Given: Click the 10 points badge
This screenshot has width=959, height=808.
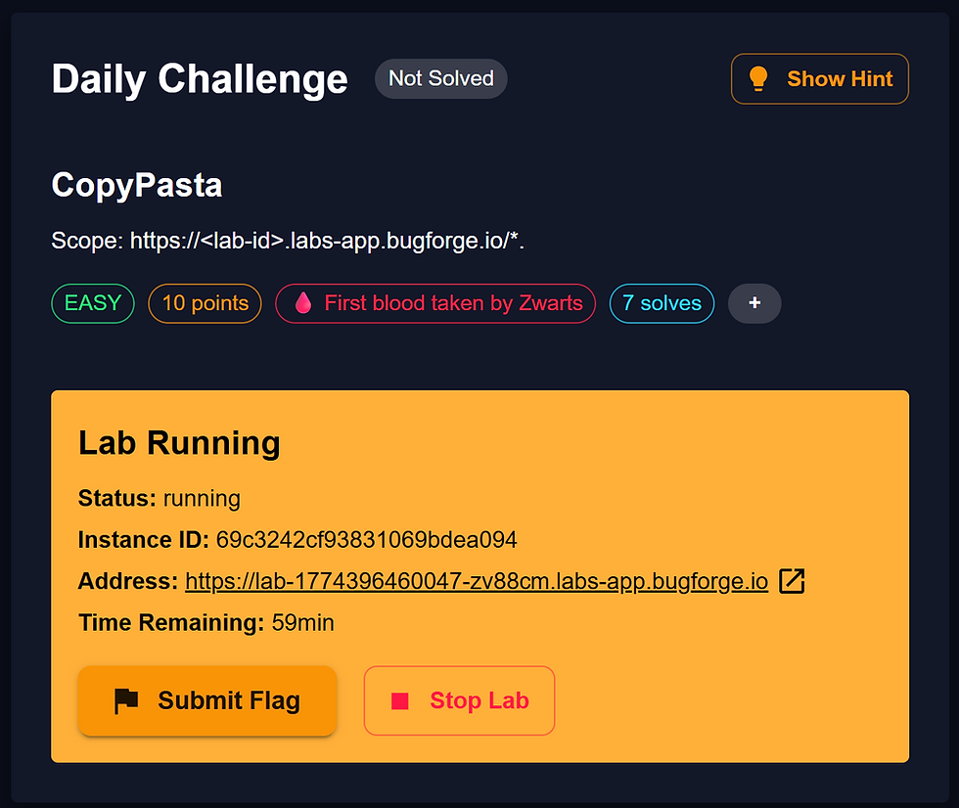Looking at the screenshot, I should [x=205, y=303].
